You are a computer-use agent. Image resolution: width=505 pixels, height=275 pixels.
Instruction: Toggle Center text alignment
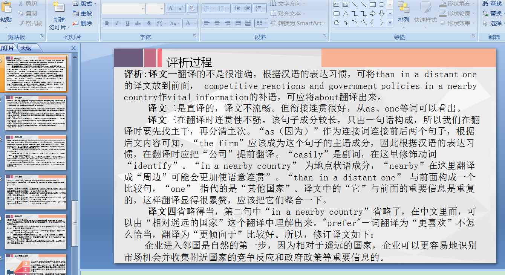click(217, 23)
